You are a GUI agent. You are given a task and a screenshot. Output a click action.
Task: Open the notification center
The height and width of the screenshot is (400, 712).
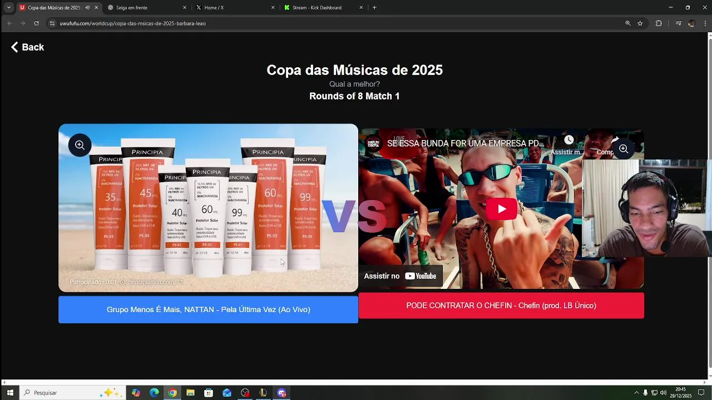pos(701,393)
